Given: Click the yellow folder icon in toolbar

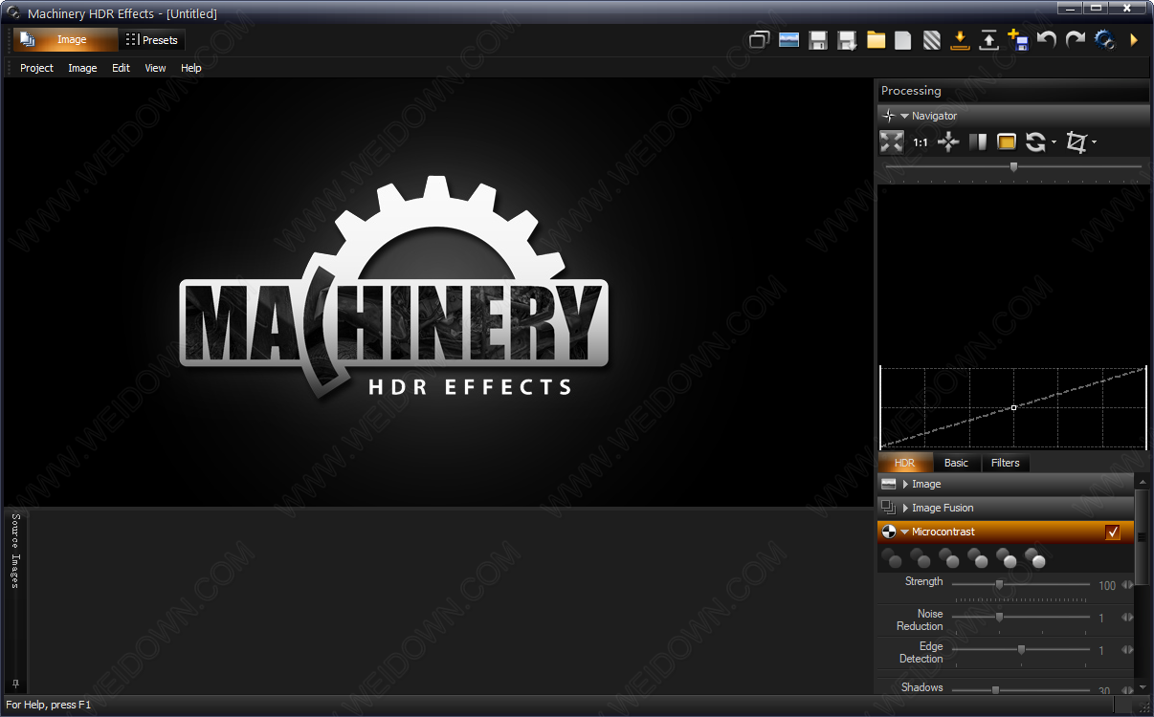Looking at the screenshot, I should tap(876, 40).
